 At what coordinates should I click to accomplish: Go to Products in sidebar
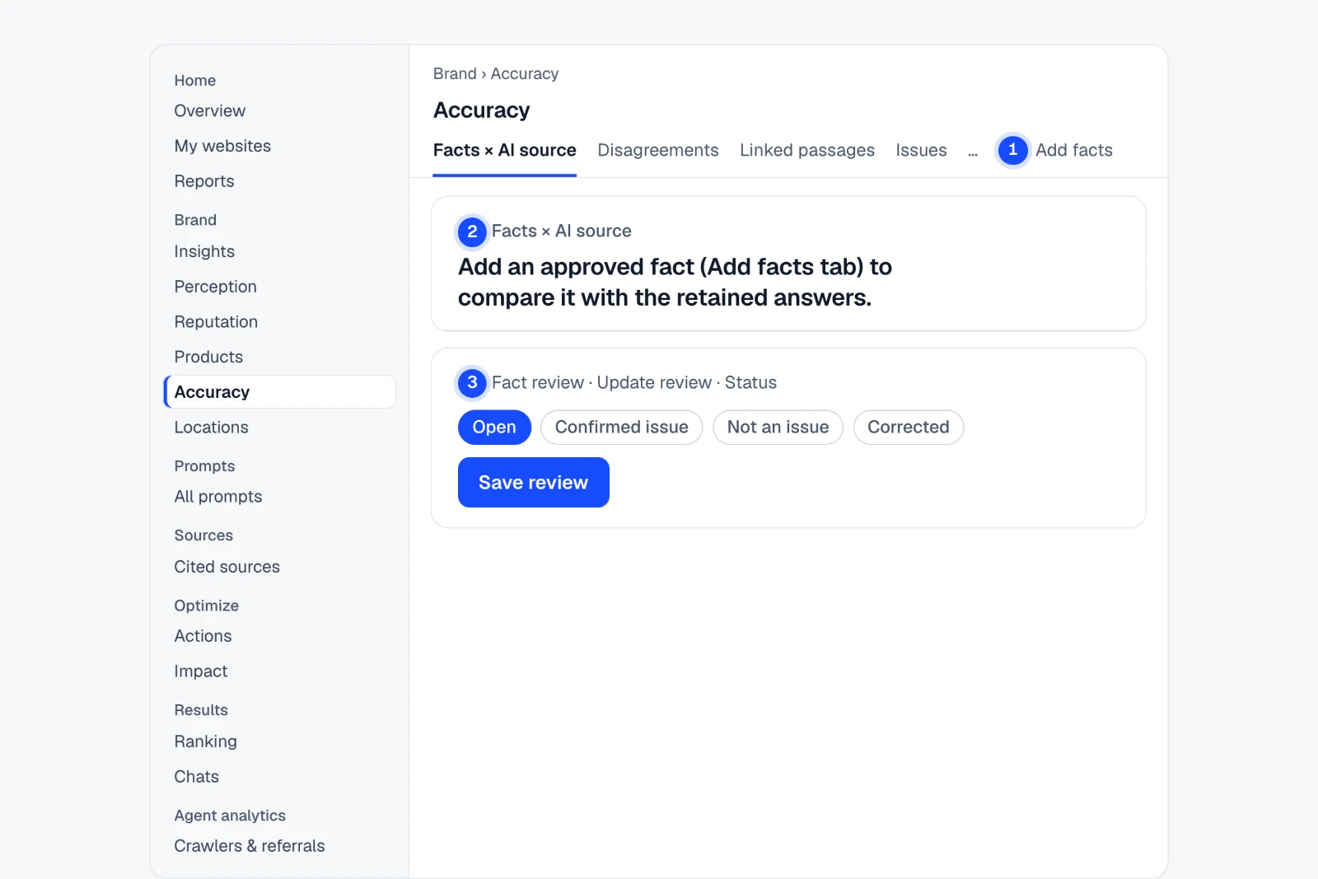click(208, 357)
